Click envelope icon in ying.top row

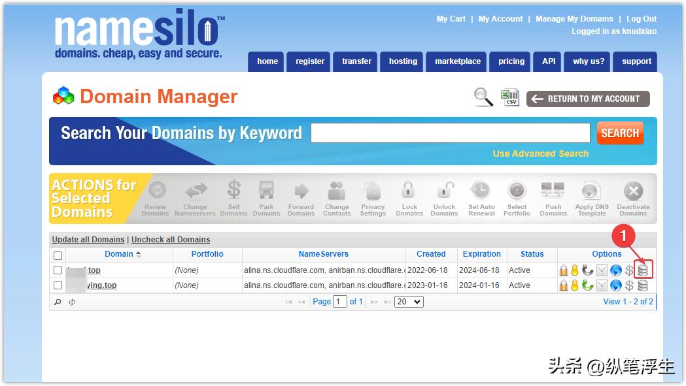tap(602, 286)
